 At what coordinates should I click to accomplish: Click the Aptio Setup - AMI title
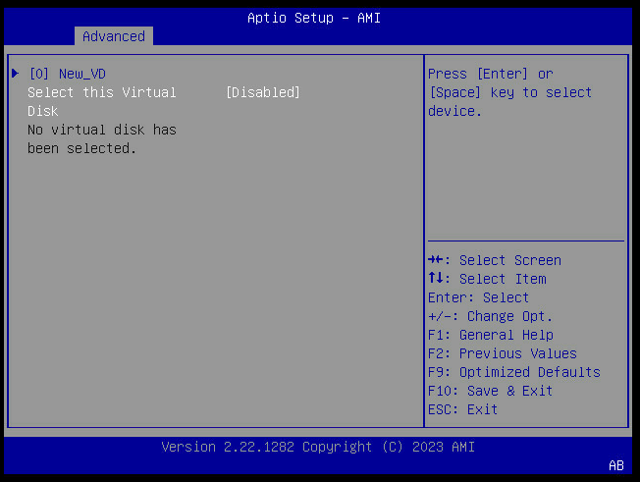click(314, 18)
